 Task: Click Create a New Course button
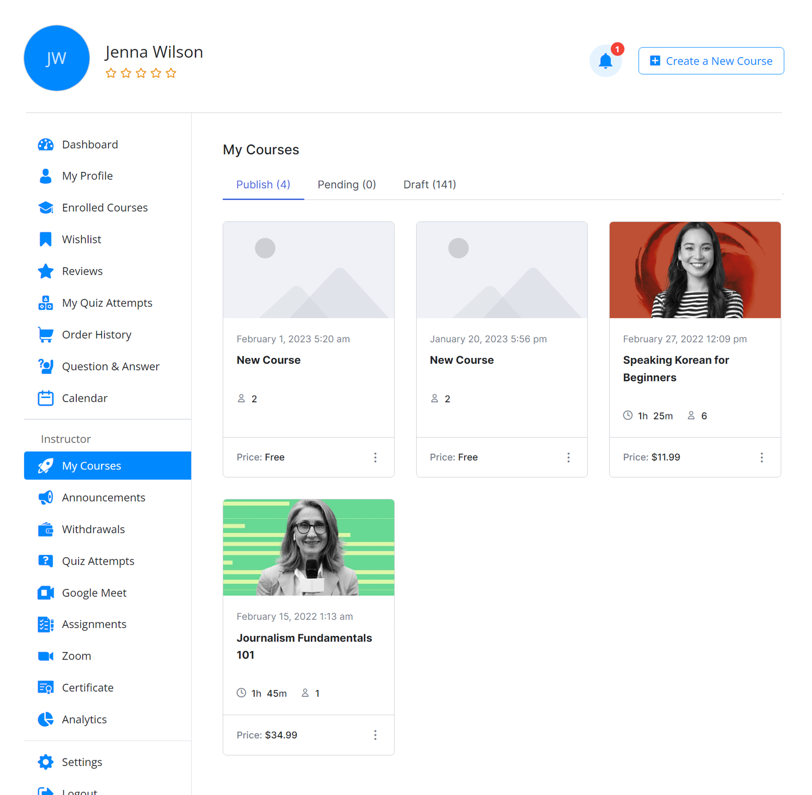711,61
